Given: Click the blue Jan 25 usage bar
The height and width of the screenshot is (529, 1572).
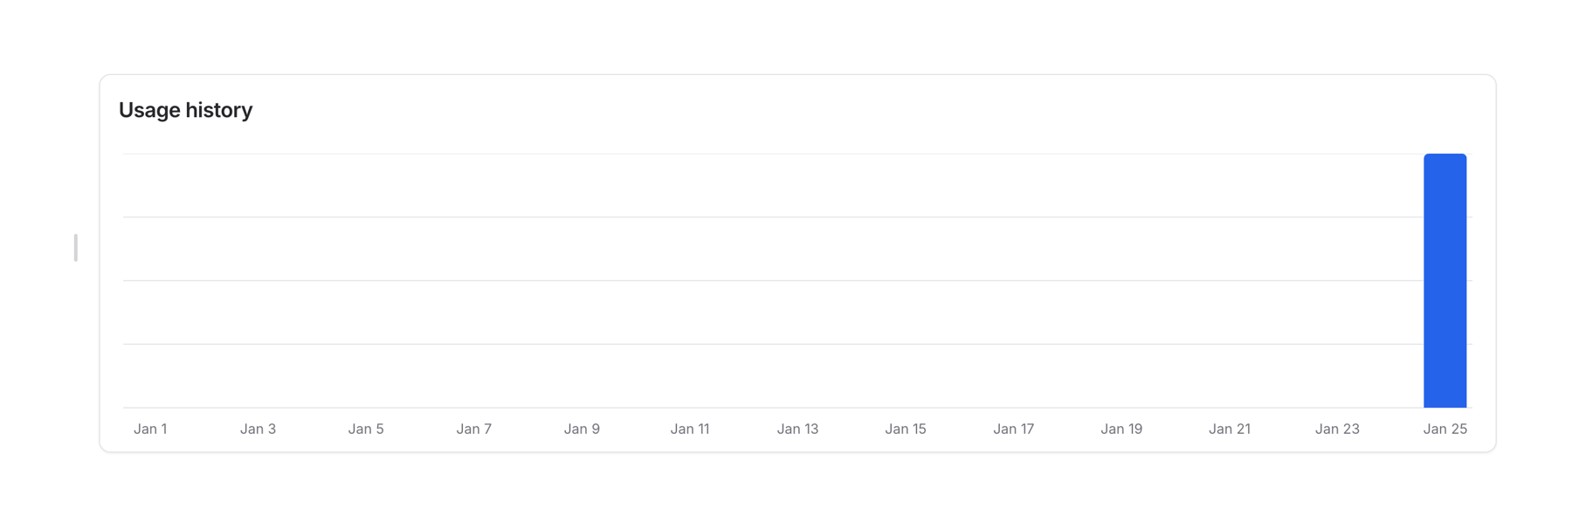Looking at the screenshot, I should pos(1444,280).
